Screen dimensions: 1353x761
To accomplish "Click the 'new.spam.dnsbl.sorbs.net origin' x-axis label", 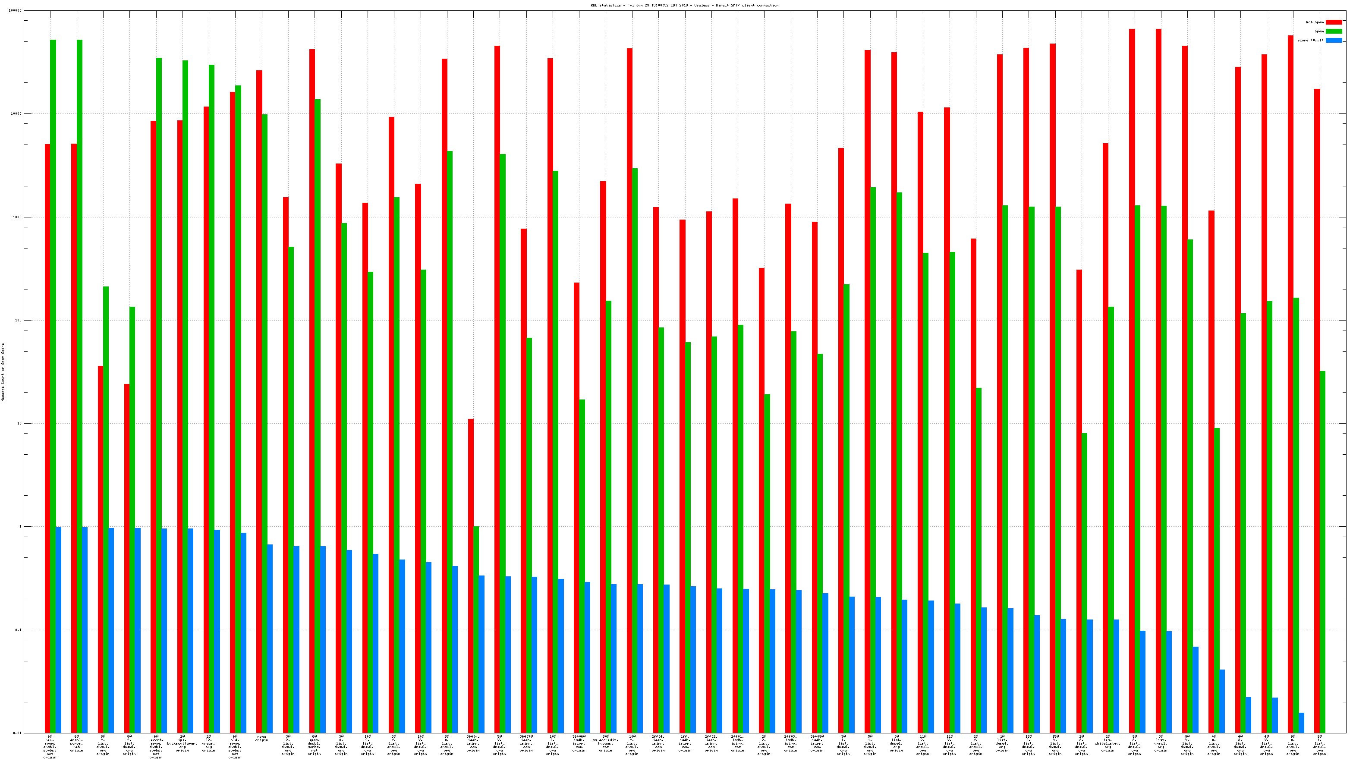I will coord(50,747).
